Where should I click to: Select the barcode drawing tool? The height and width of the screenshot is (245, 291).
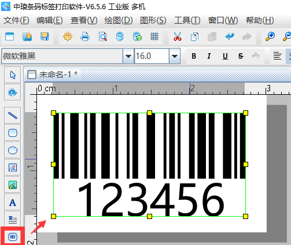click(13, 237)
